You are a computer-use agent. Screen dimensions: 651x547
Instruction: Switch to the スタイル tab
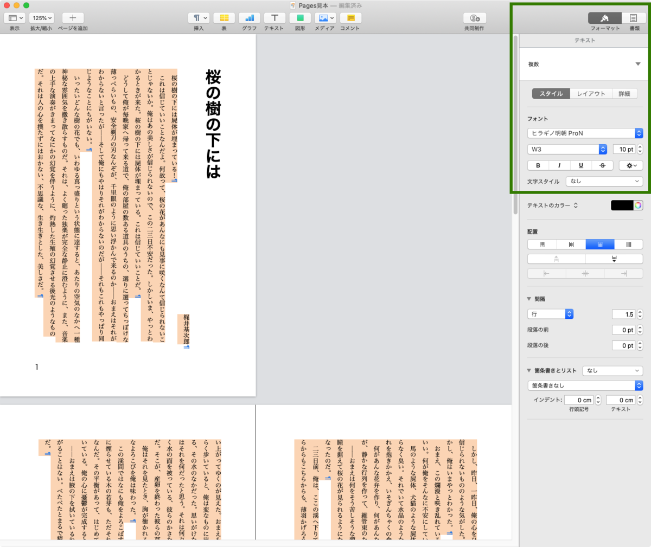click(551, 94)
